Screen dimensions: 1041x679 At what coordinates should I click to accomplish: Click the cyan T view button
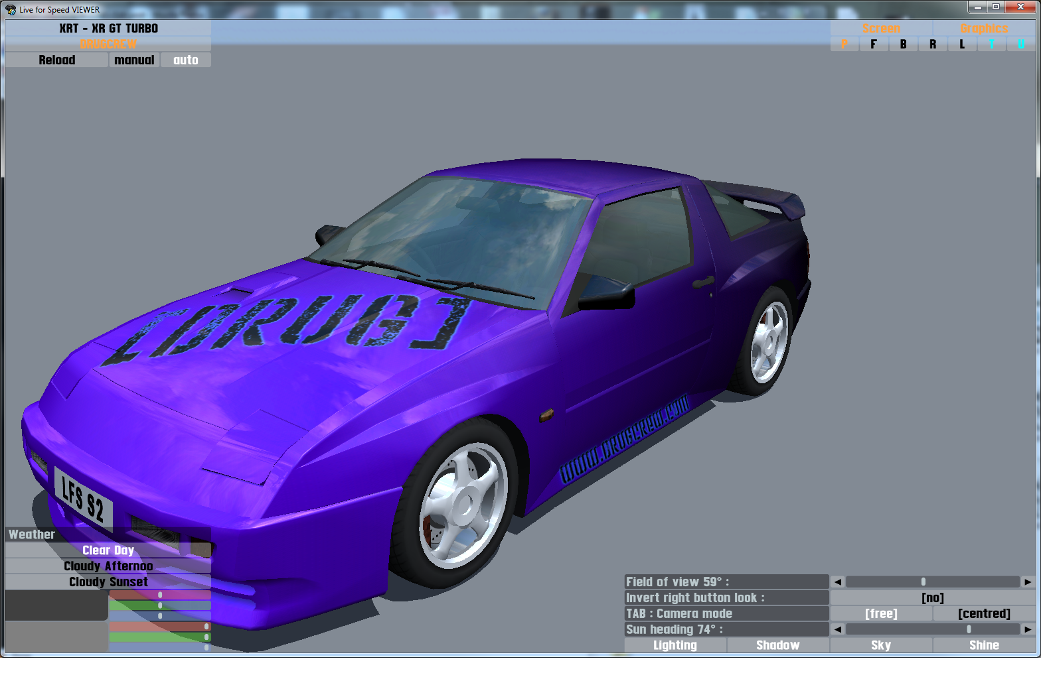pyautogui.click(x=991, y=44)
